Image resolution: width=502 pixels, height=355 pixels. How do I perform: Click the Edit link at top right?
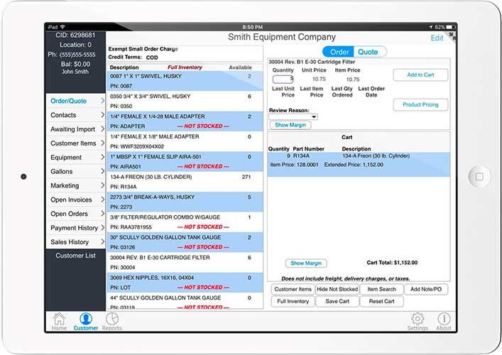tap(437, 38)
